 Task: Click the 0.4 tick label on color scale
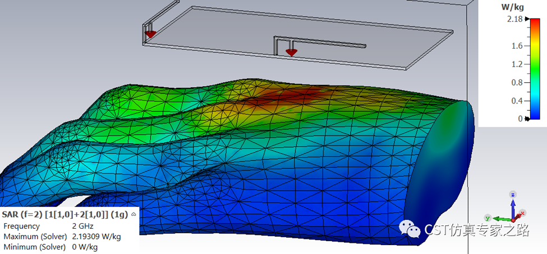pos(517,101)
